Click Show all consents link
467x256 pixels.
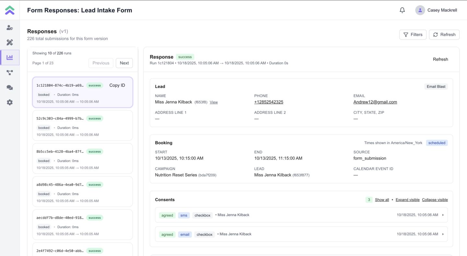click(382, 200)
